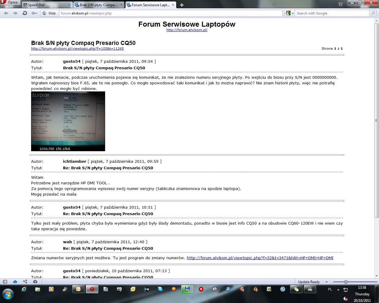The height and width of the screenshot is (303, 379).
Task: Open the BIOS screenshot thumbnail attachment
Action: 68,121
